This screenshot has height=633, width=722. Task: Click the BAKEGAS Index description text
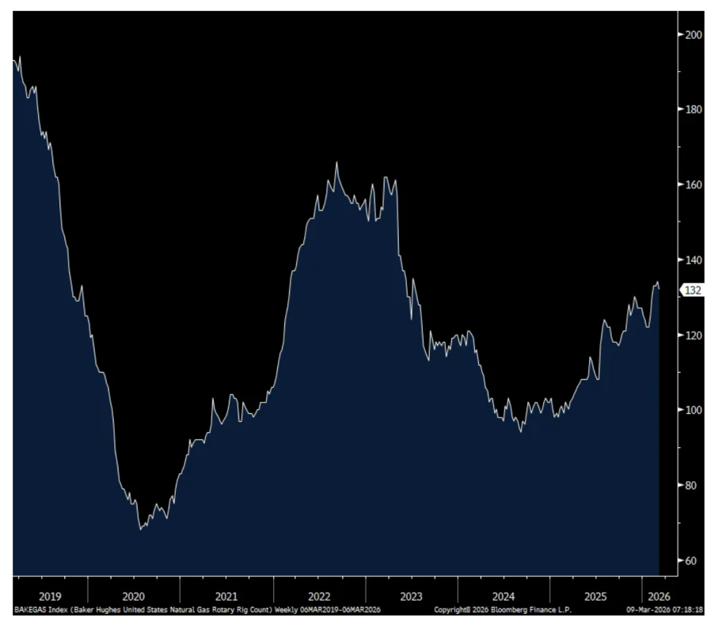(197, 610)
